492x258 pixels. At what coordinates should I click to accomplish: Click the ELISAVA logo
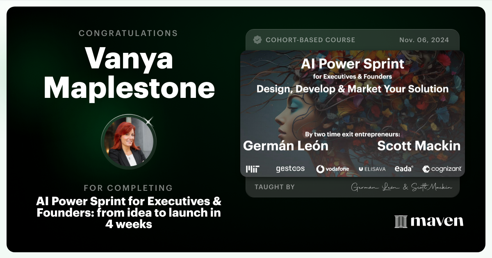pos(372,169)
